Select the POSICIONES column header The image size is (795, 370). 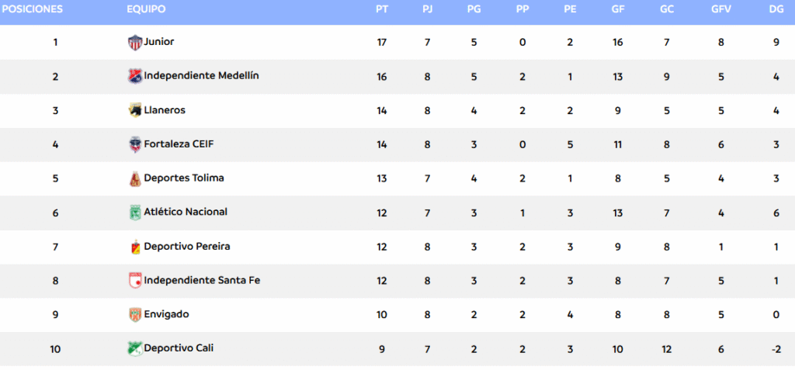pos(33,9)
